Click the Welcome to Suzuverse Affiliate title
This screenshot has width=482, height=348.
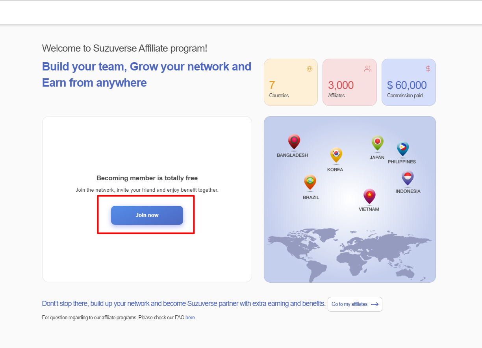pos(124,48)
